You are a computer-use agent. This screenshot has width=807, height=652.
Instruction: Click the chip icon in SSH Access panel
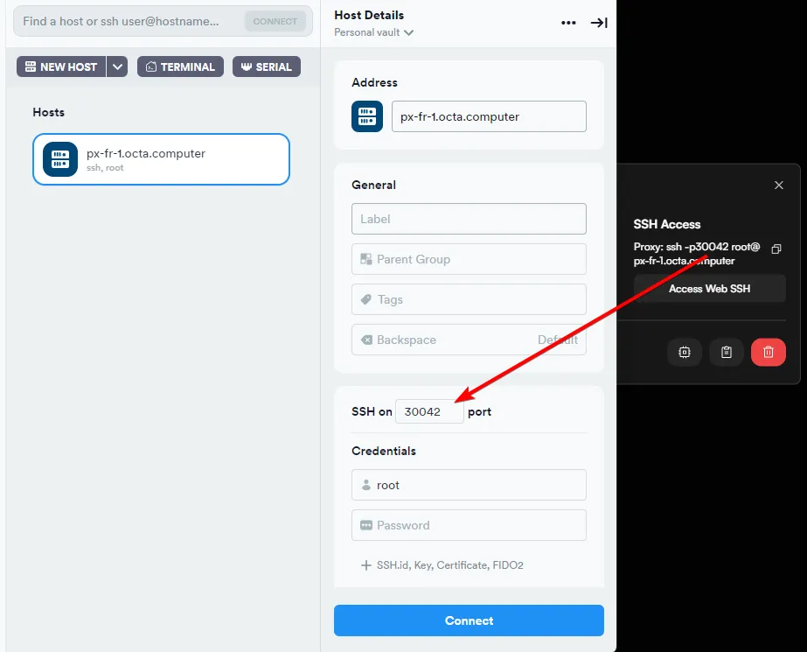685,353
